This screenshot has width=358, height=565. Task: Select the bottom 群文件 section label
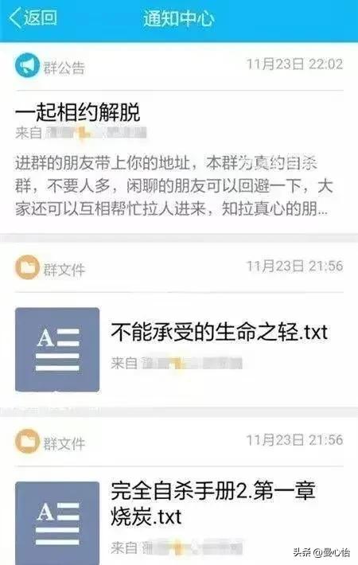[x=64, y=443]
